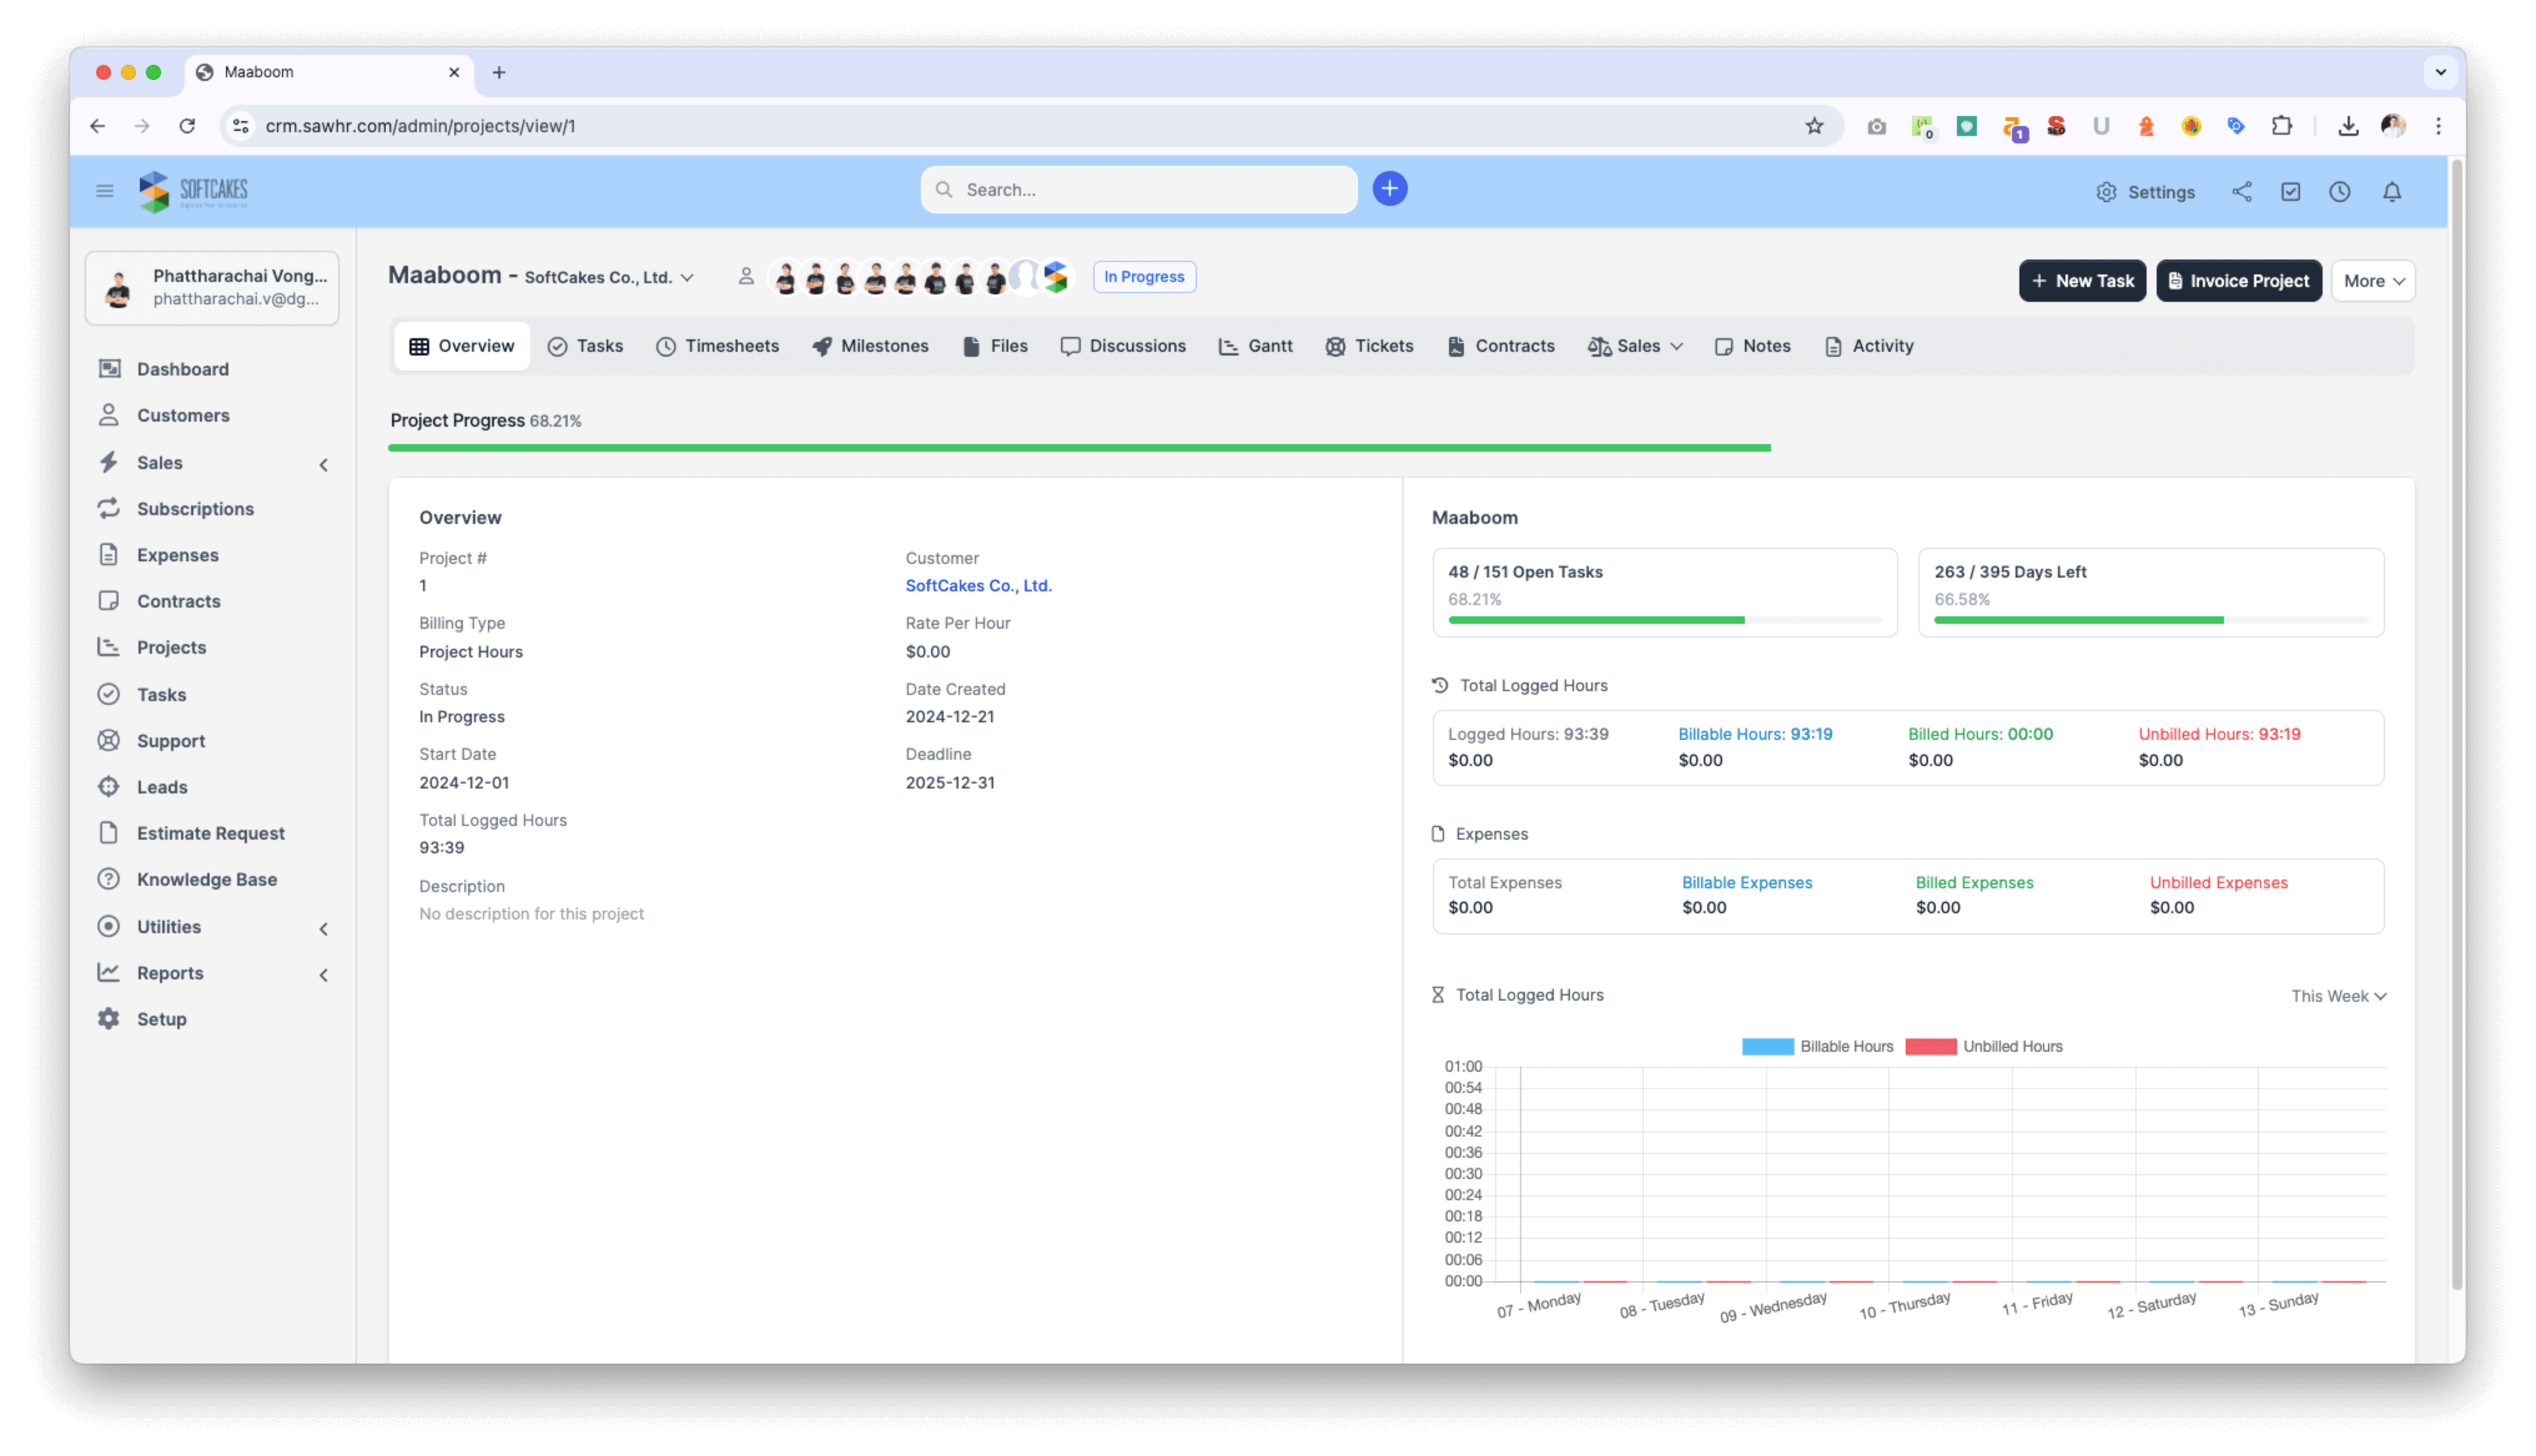Open the SoftCakes Co., Ltd. customer link
The width and height of the screenshot is (2536, 1456).
coord(978,586)
